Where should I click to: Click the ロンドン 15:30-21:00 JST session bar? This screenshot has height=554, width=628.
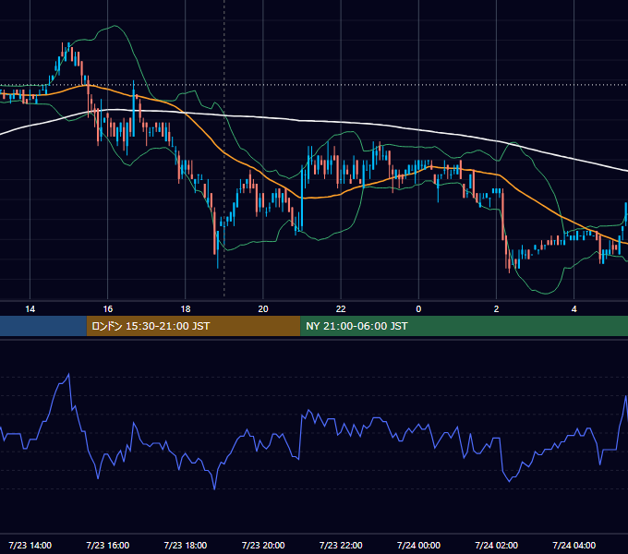(x=193, y=326)
